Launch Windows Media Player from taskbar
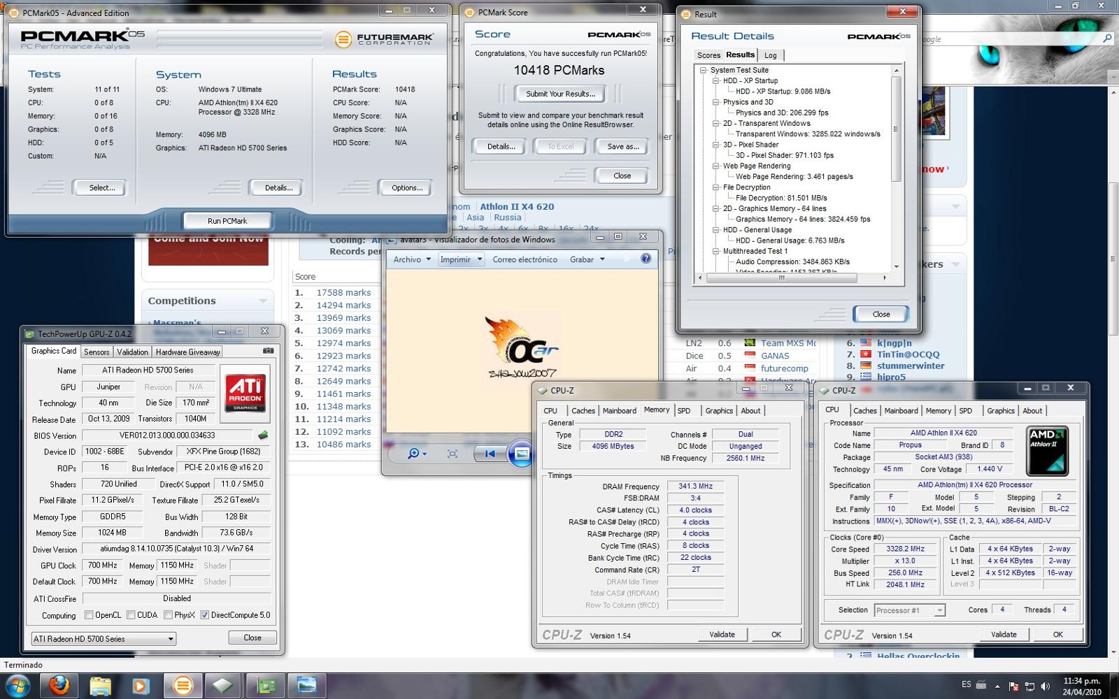The width and height of the screenshot is (1119, 699). pos(141,686)
